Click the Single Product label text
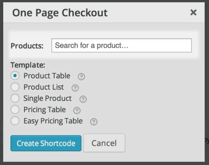 click(48, 98)
